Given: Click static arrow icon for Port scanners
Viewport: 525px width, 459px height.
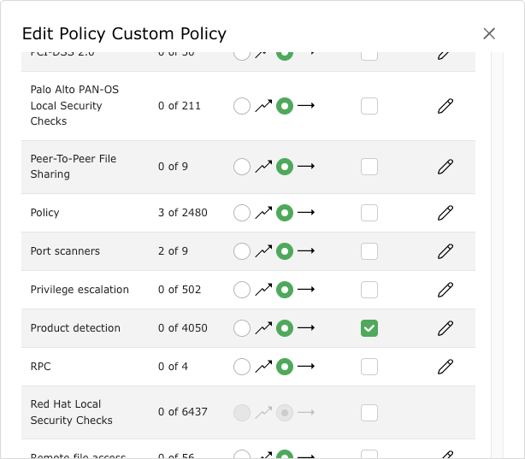Looking at the screenshot, I should click(x=306, y=251).
